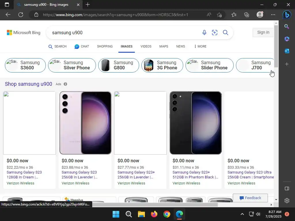Click the Microsoft Bing logo
The width and height of the screenshot is (295, 221).
[x=24, y=33]
